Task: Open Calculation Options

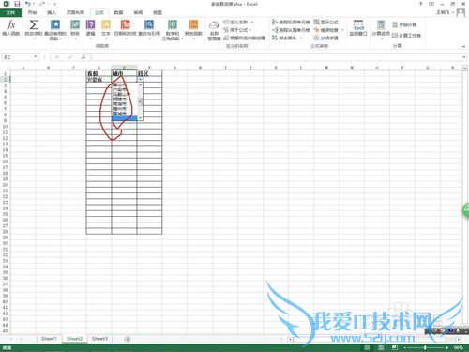Action: click(x=381, y=29)
